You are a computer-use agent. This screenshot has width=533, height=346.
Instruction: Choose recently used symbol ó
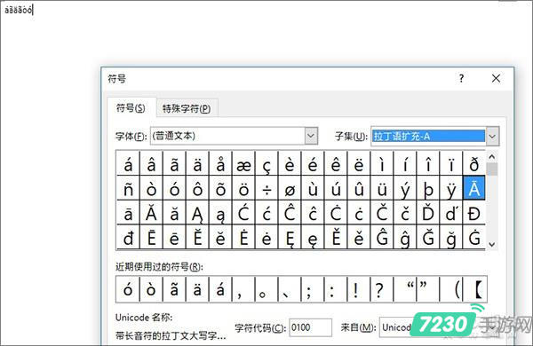point(128,289)
